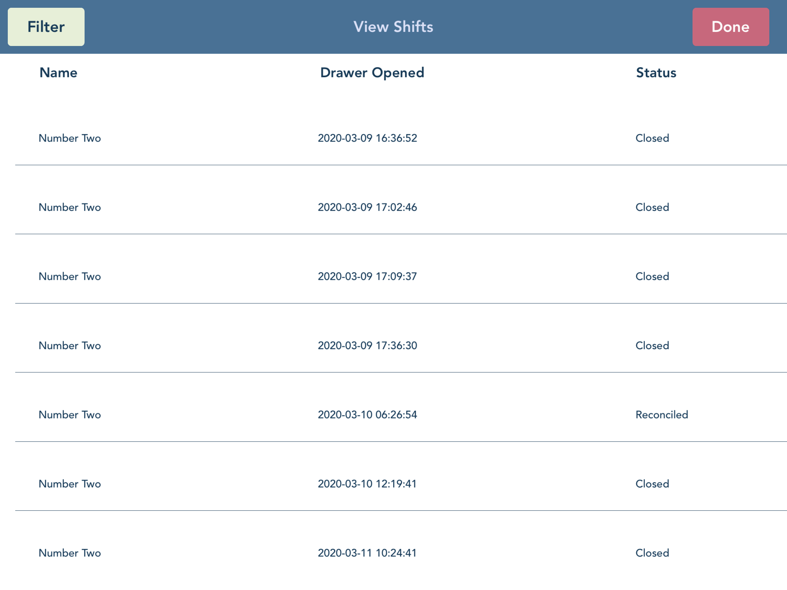Click Closed status of 12:19:41 shift
This screenshot has width=787, height=590.
point(652,484)
